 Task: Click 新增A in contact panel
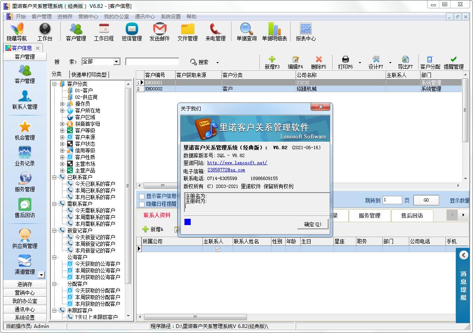pos(153,230)
